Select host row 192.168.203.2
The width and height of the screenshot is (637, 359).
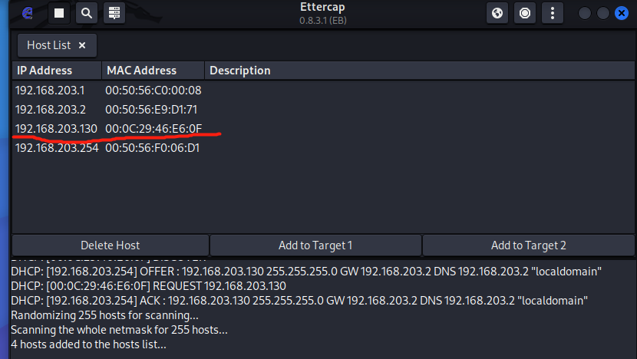pos(323,109)
